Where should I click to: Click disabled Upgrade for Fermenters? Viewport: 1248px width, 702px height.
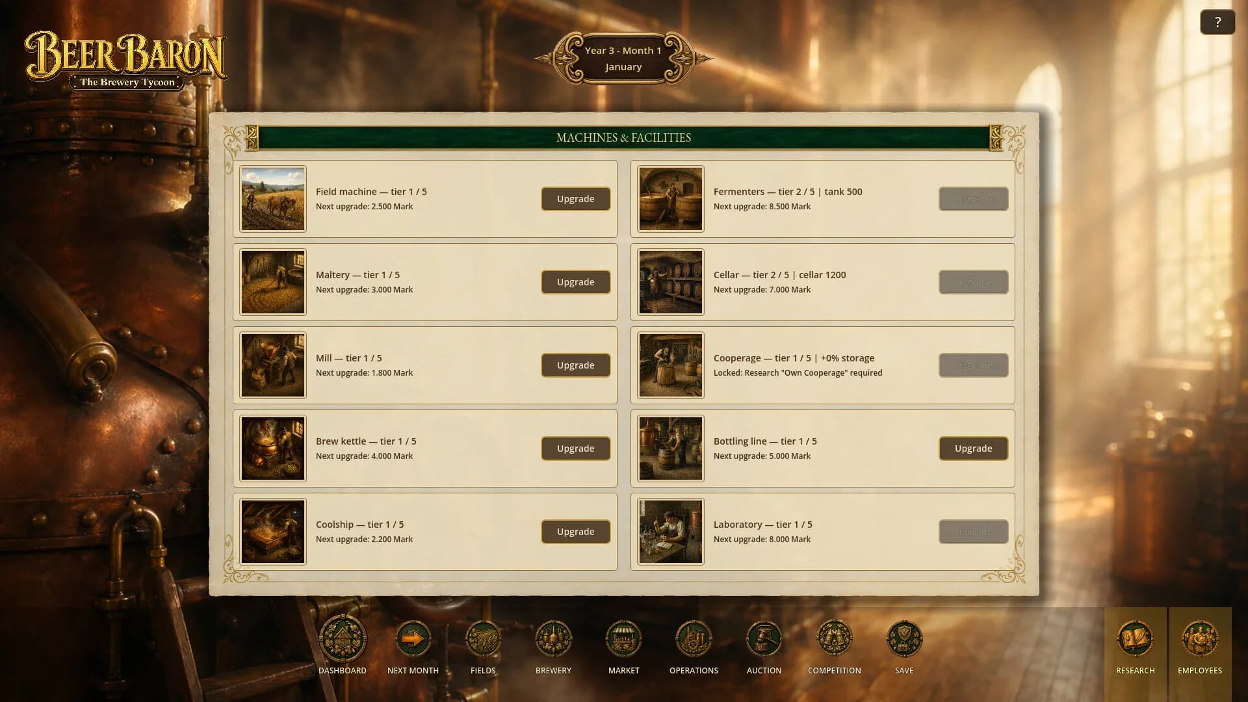(973, 199)
